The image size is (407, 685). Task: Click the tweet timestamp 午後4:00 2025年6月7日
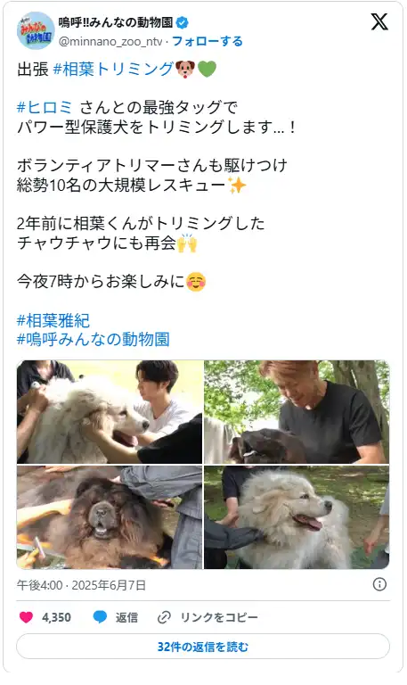pyautogui.click(x=81, y=585)
